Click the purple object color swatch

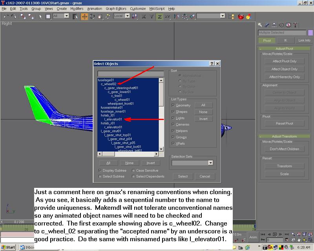[x=310, y=33]
